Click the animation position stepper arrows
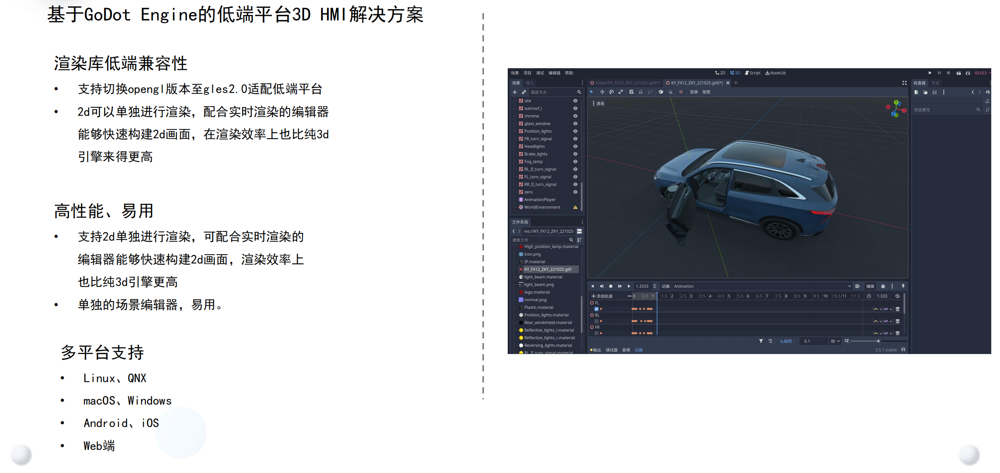1000x473 pixels. (655, 286)
